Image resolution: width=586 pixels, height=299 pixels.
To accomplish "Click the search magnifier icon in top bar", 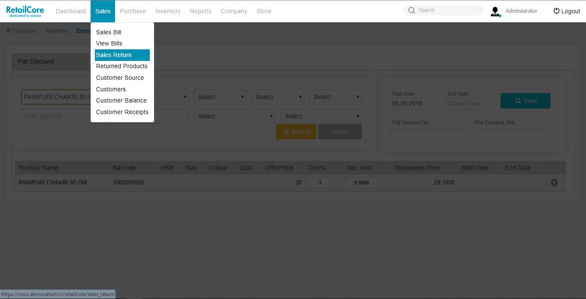I will point(412,10).
